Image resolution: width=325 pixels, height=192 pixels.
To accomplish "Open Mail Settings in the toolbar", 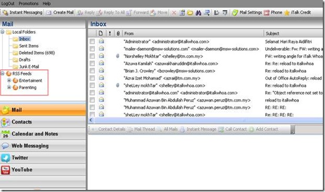I will [247, 13].
